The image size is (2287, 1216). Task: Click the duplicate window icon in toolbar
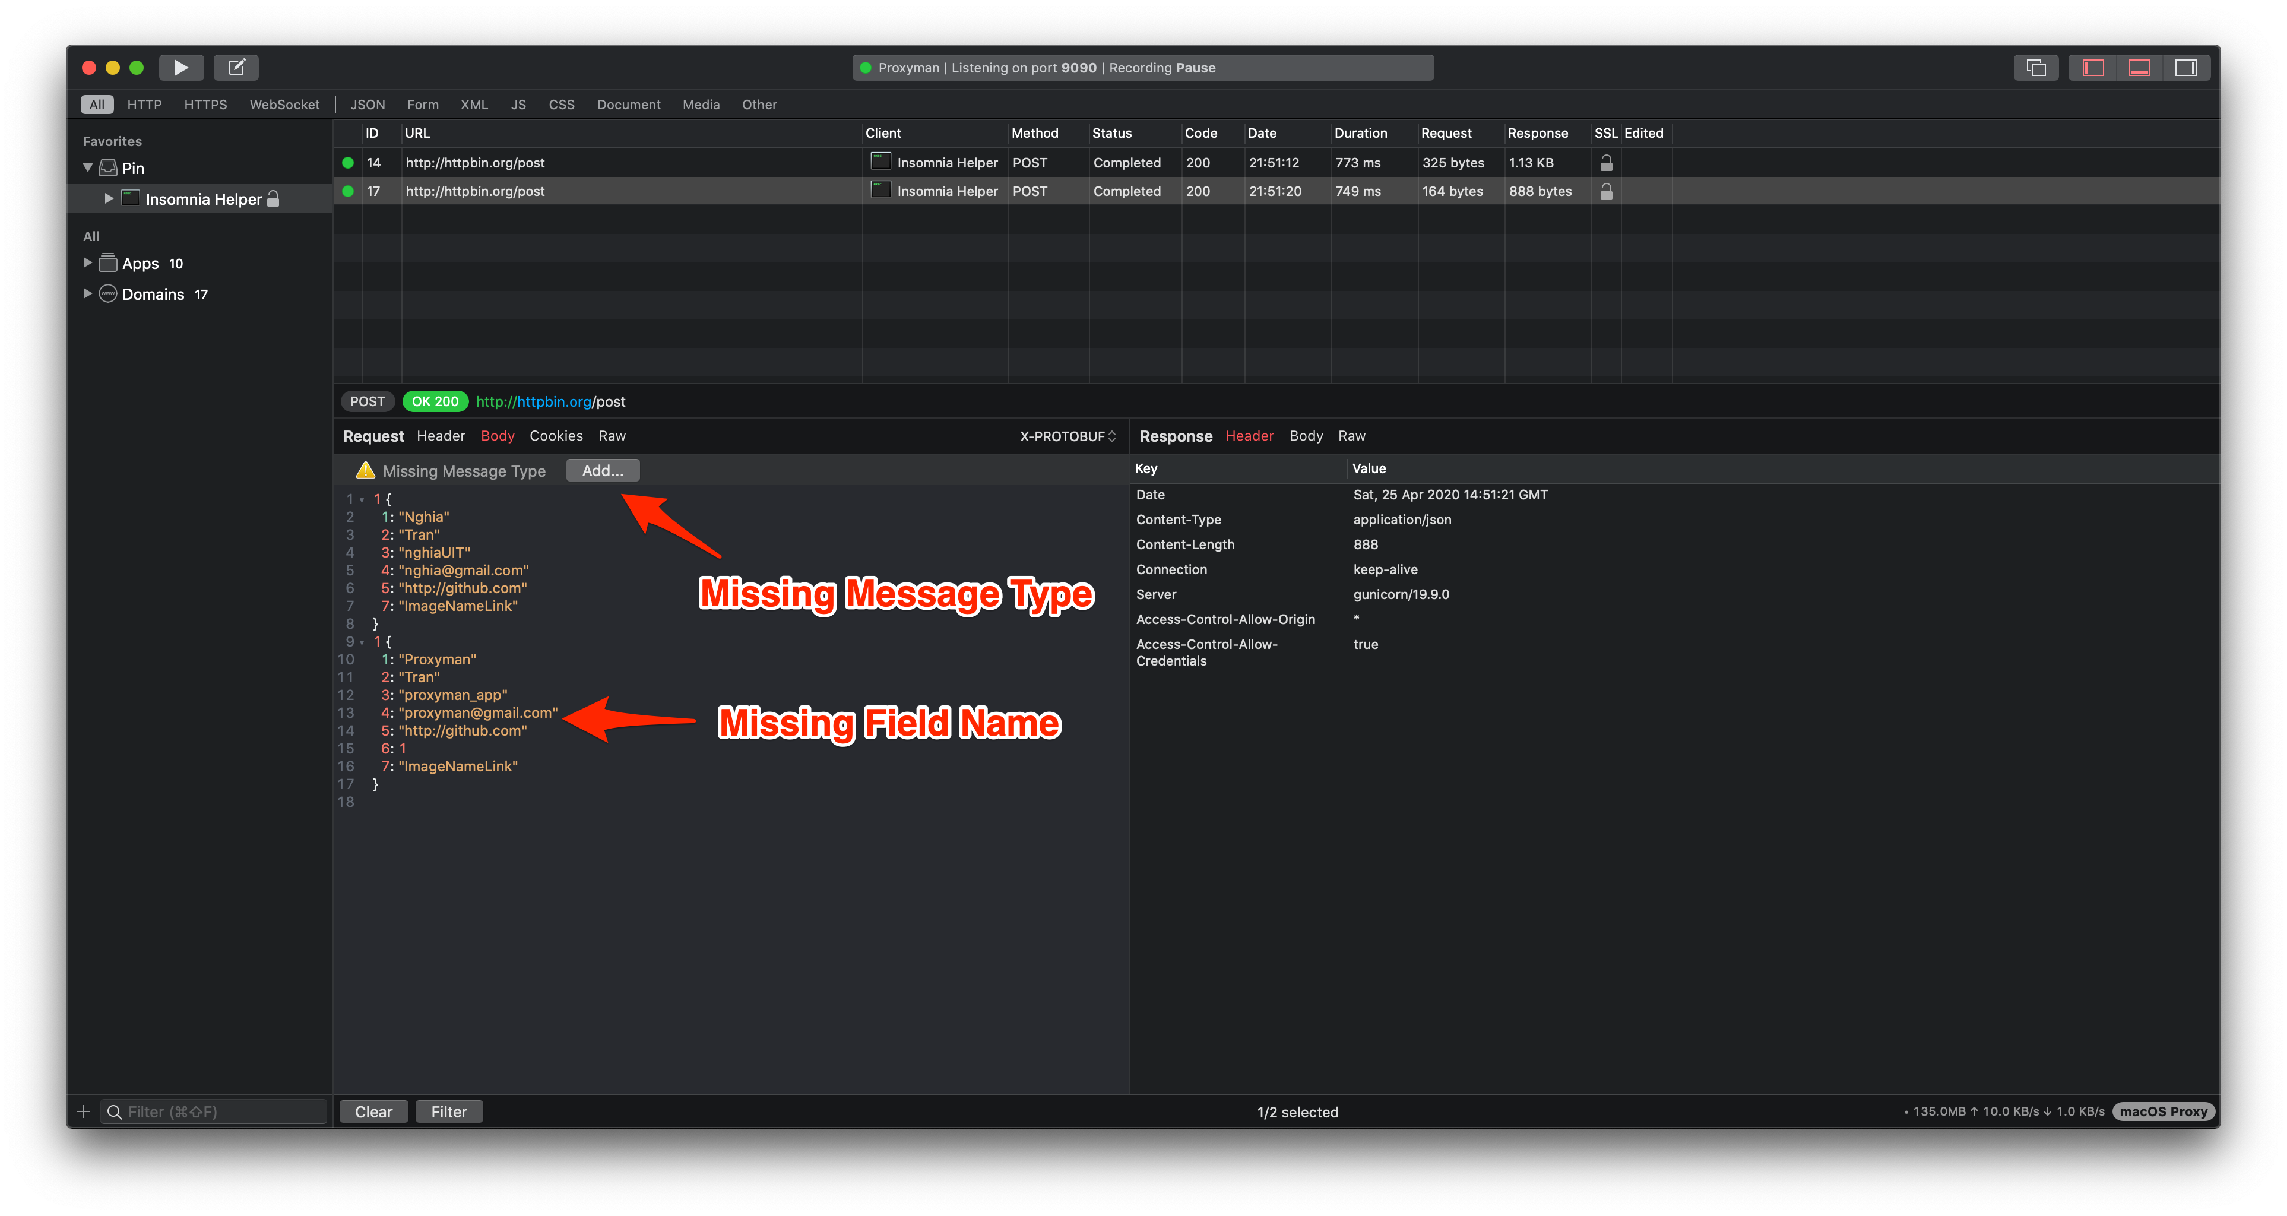[x=2036, y=68]
